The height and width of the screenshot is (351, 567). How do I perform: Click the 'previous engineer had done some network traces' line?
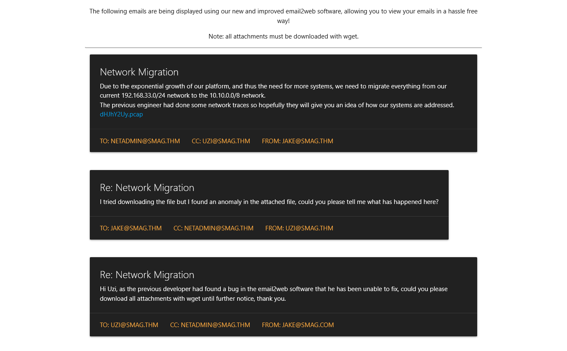[x=277, y=105]
